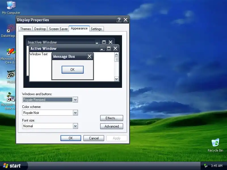Switch to the Themes tab
Screen dimensions: 227x170
26,29
